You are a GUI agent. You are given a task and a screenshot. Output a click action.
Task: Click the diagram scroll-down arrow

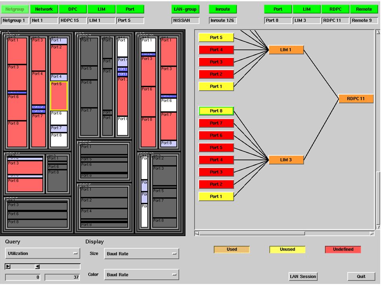coord(378,227)
